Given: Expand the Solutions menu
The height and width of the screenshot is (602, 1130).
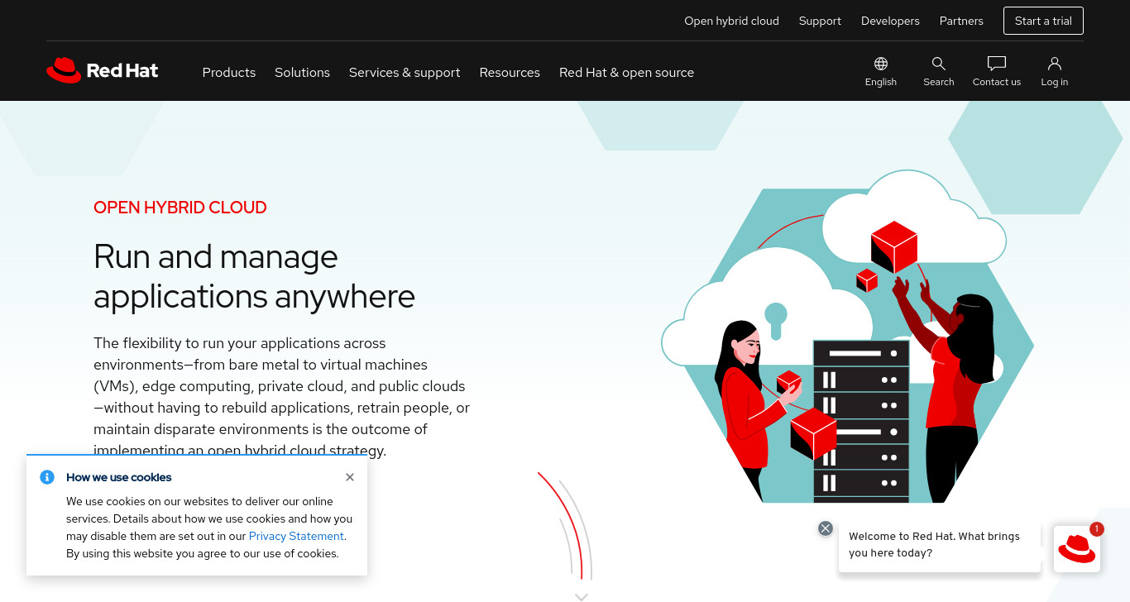Looking at the screenshot, I should point(302,73).
